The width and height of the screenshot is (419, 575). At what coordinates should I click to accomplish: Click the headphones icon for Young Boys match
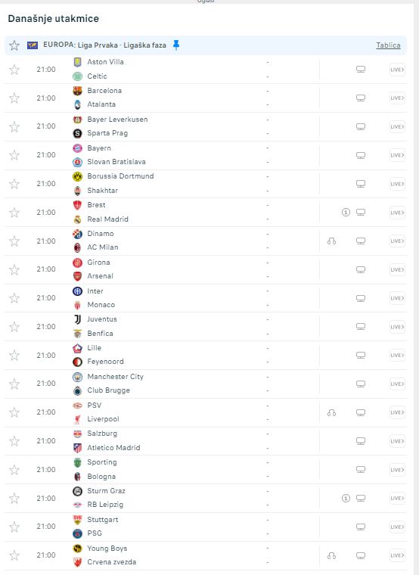331,555
